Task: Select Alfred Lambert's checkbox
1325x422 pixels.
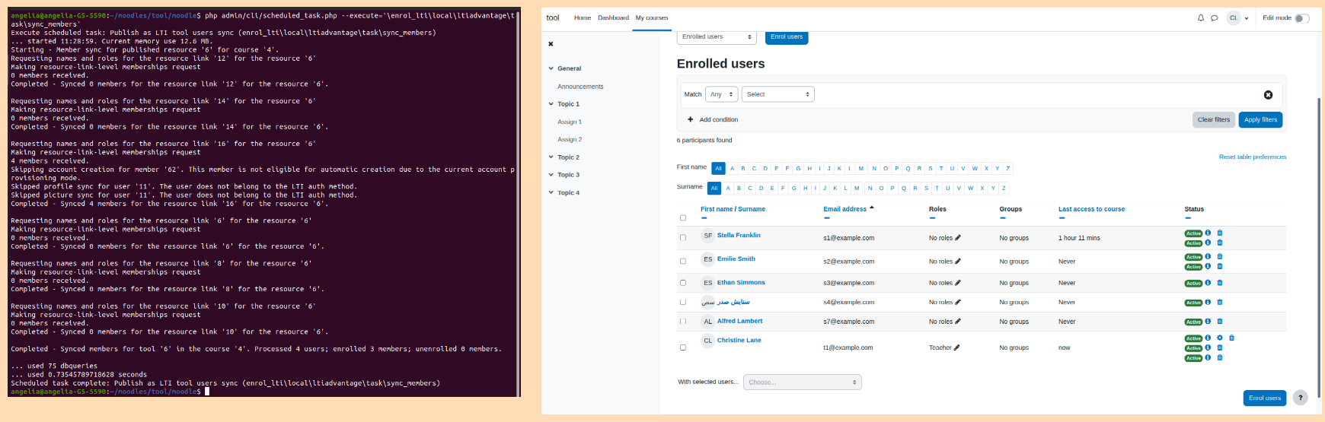Action: pyautogui.click(x=683, y=322)
